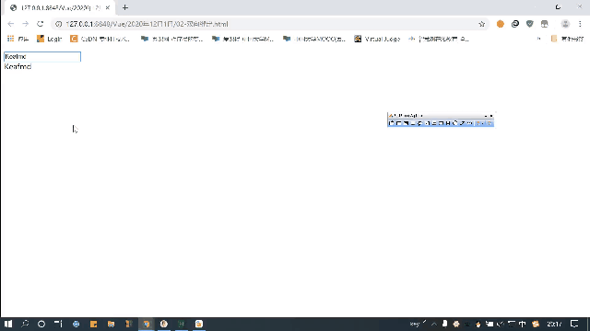Open the green app icon on taskbar
The width and height of the screenshot is (590, 331).
182,324
